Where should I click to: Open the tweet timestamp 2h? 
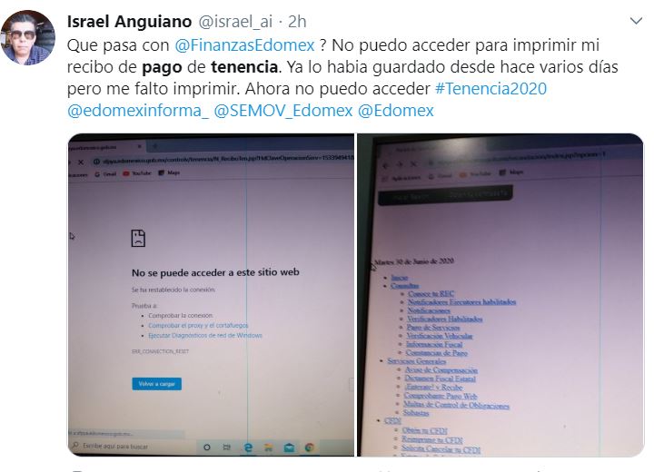(x=297, y=21)
